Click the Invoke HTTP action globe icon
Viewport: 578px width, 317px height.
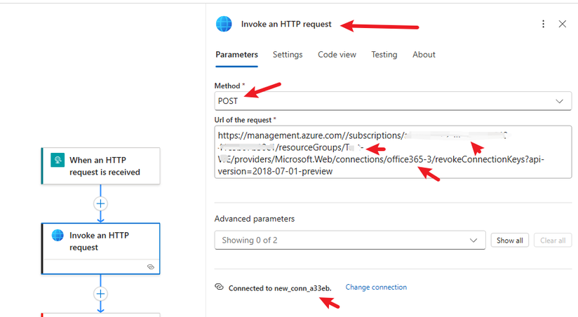[58, 236]
